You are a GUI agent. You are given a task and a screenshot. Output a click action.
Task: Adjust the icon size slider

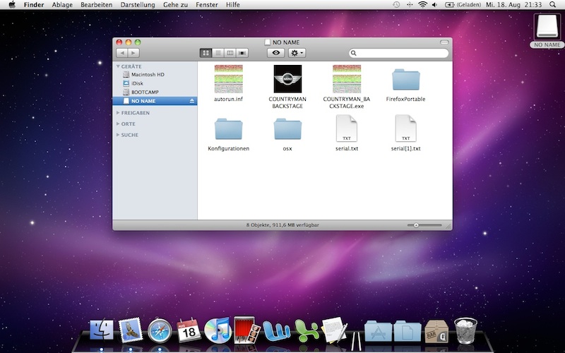(417, 225)
